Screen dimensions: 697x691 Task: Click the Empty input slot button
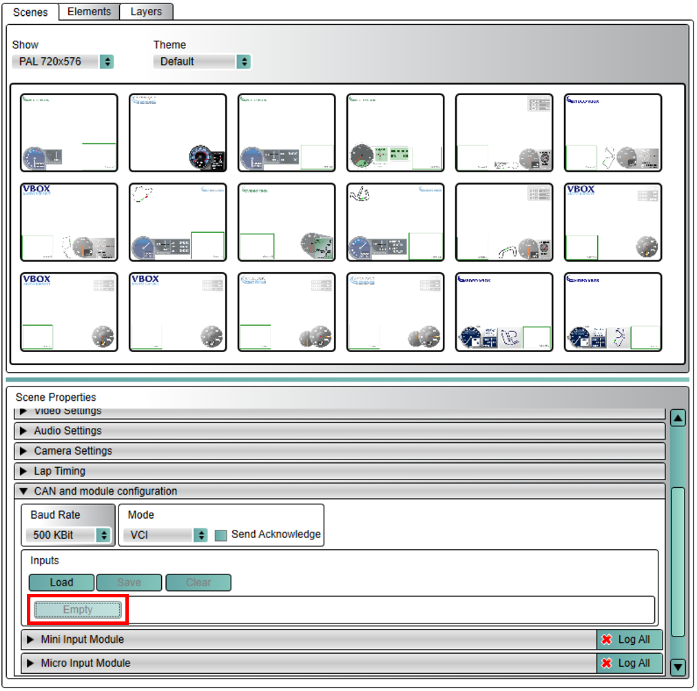pyautogui.click(x=78, y=609)
